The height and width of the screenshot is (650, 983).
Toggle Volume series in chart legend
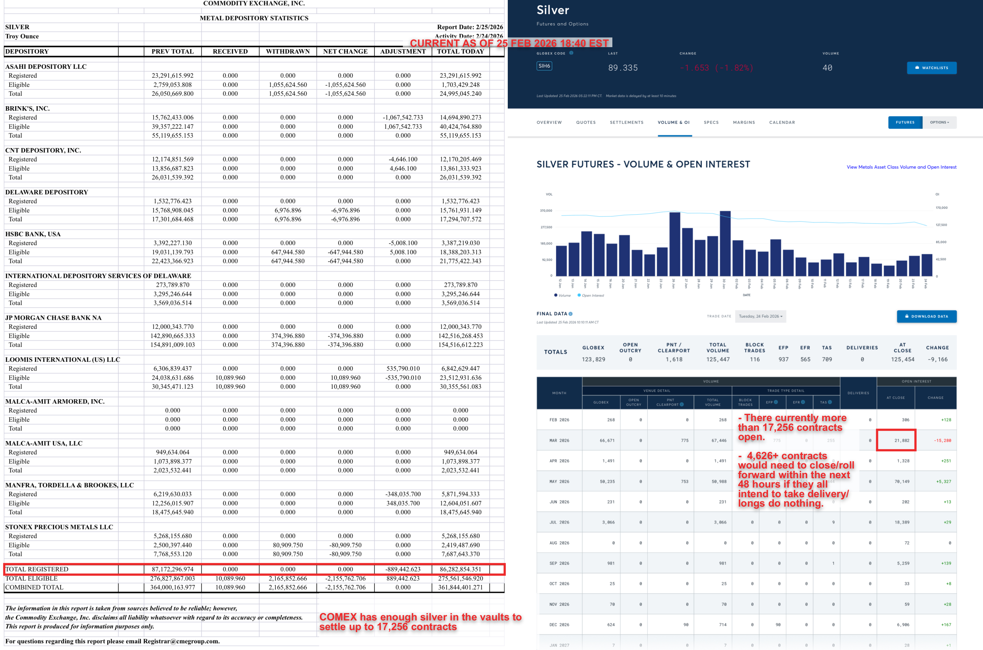562,296
